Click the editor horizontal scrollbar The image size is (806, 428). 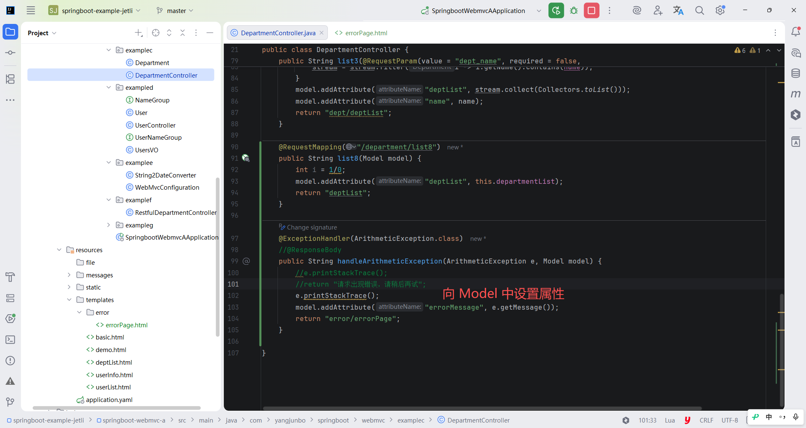coord(482,408)
